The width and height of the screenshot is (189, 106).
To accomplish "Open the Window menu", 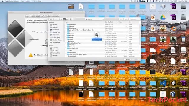I will click(x=34, y=1).
